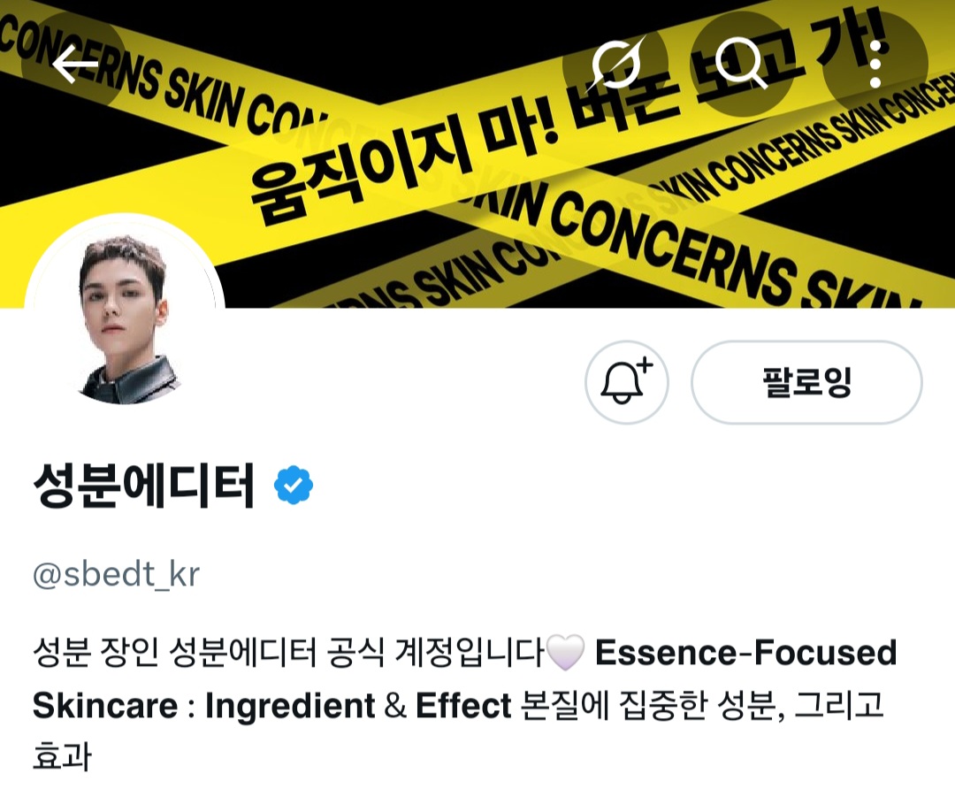Go back using the left arrow
Viewport: 955px width, 804px height.
[74, 64]
